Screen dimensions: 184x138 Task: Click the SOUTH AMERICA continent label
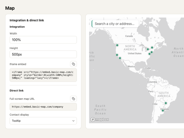pos(164,95)
